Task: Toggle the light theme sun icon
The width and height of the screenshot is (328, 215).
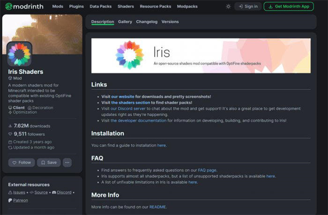Action: tap(228, 7)
